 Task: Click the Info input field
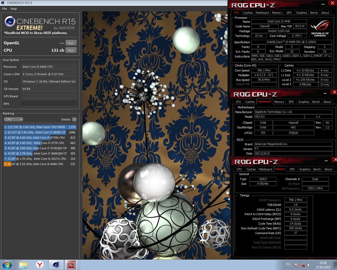pyautogui.click(x=49, y=104)
